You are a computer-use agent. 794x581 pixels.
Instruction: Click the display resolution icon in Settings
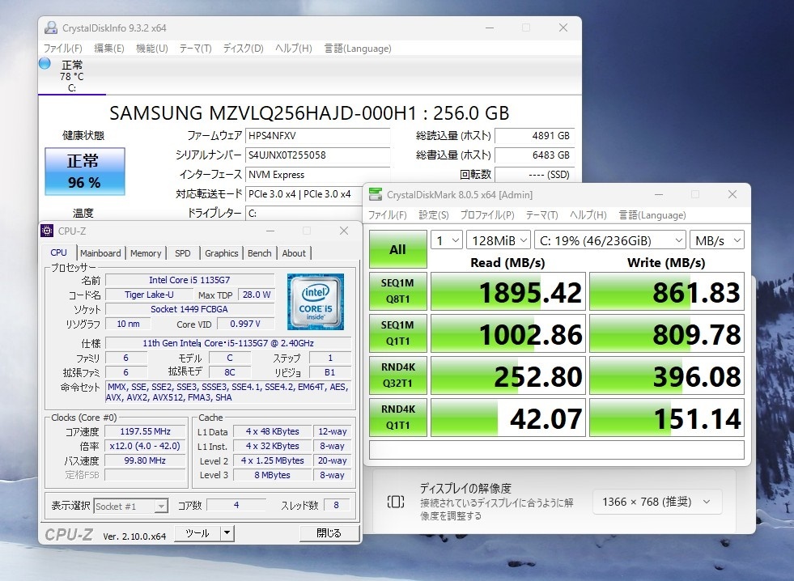pos(395,502)
